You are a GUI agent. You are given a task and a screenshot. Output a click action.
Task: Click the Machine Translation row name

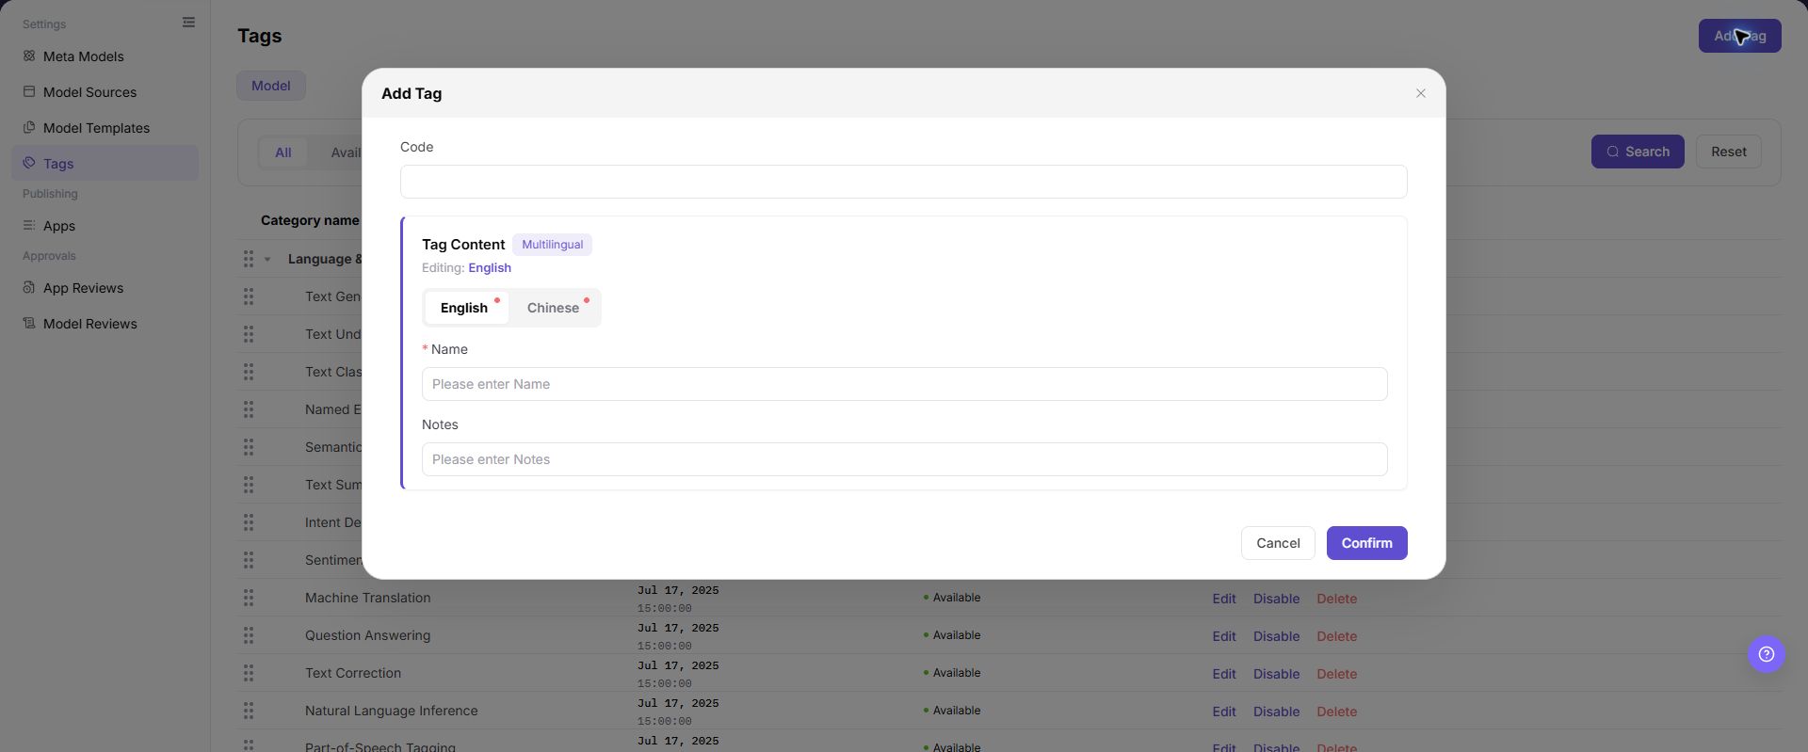[x=367, y=598]
